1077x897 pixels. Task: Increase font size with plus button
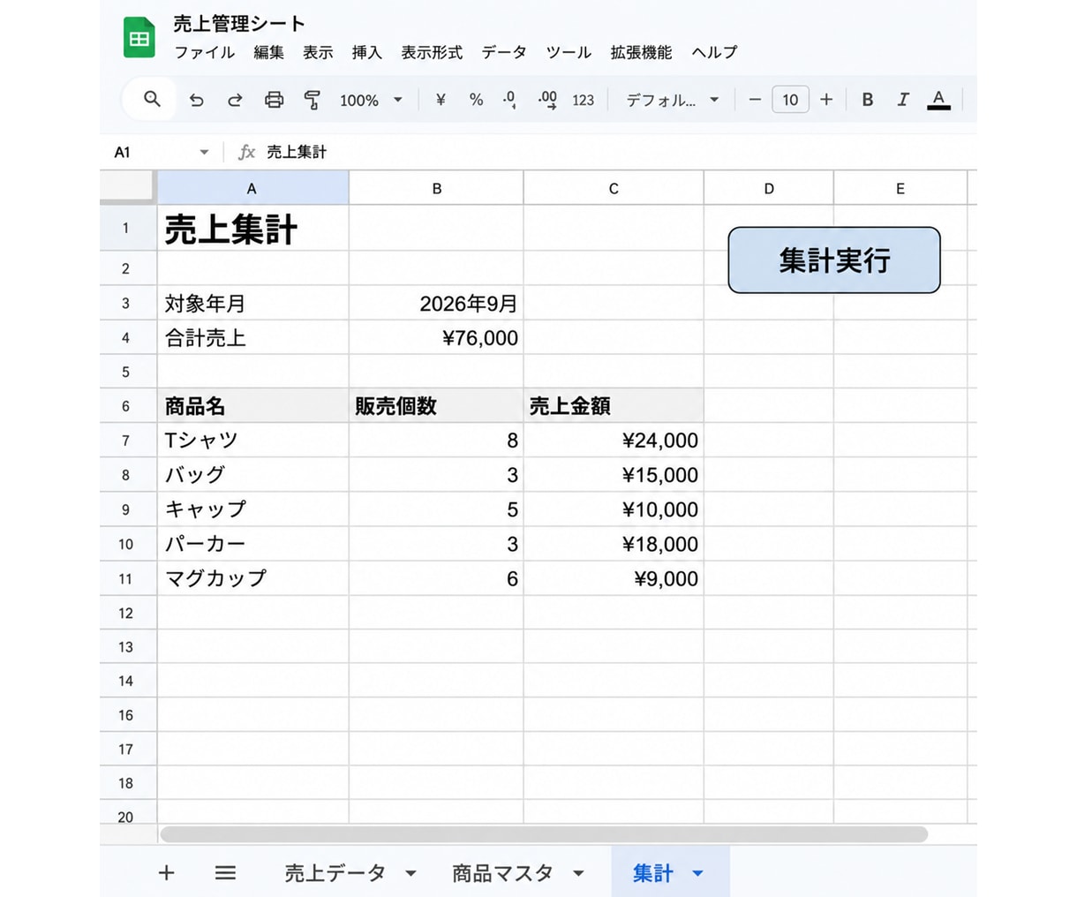[826, 100]
